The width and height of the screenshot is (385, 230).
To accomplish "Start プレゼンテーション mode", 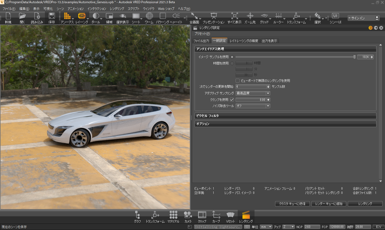I will coord(214,16).
